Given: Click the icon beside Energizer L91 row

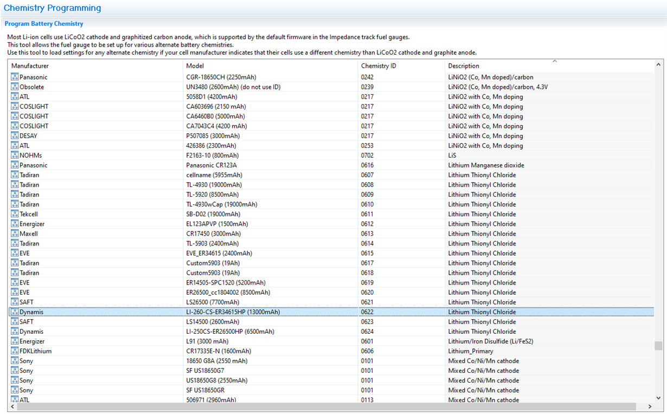Looking at the screenshot, I should pos(15,341).
